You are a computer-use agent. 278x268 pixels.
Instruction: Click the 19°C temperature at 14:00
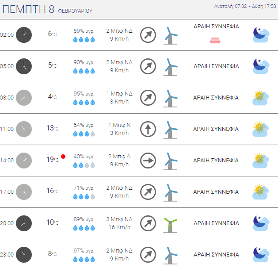[52, 160]
